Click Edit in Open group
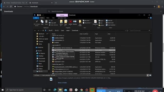Screen dimensions: 164x92 pyautogui.click(x=100, y=23)
